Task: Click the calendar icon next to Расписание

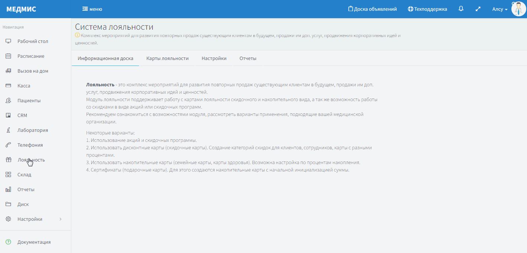Action: [x=8, y=56]
